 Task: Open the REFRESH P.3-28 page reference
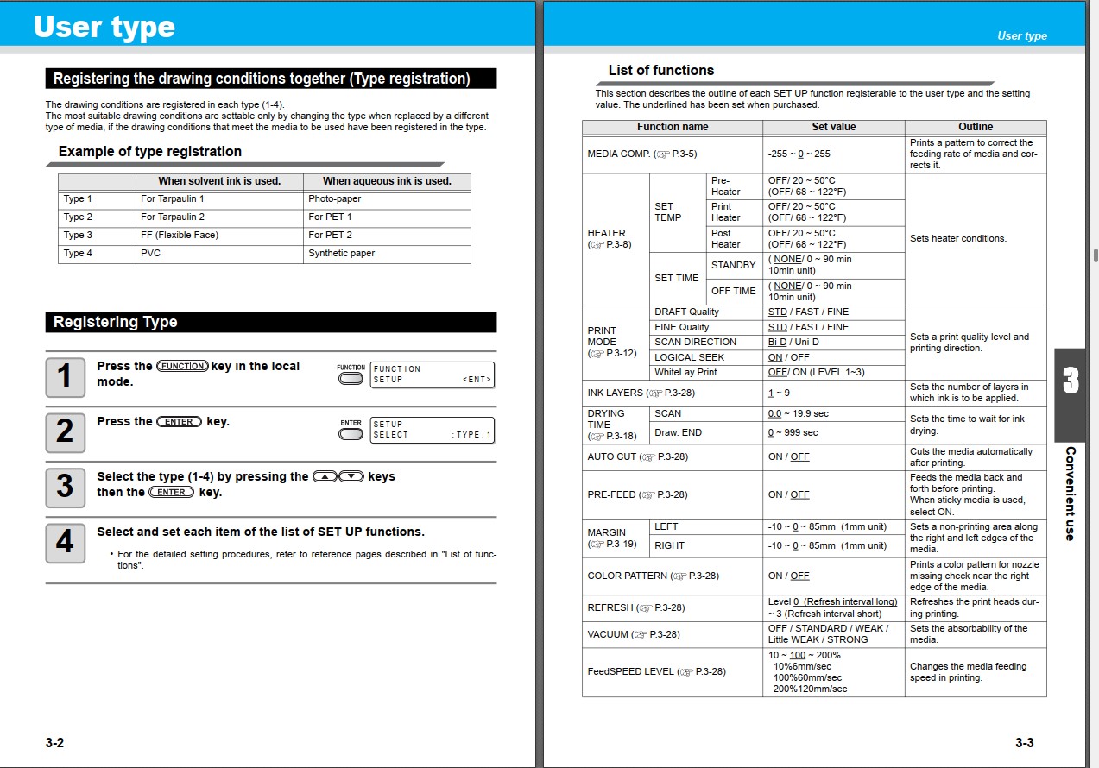click(660, 607)
